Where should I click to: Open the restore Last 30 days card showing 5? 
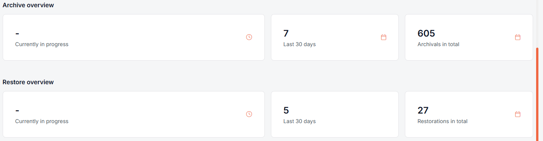pos(335,114)
